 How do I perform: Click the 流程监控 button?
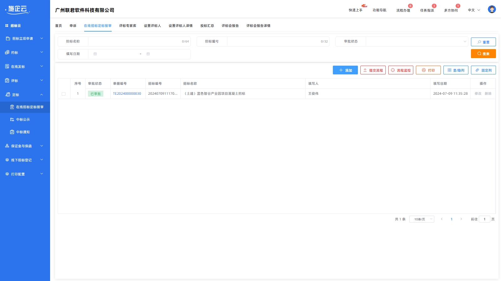pos(400,70)
